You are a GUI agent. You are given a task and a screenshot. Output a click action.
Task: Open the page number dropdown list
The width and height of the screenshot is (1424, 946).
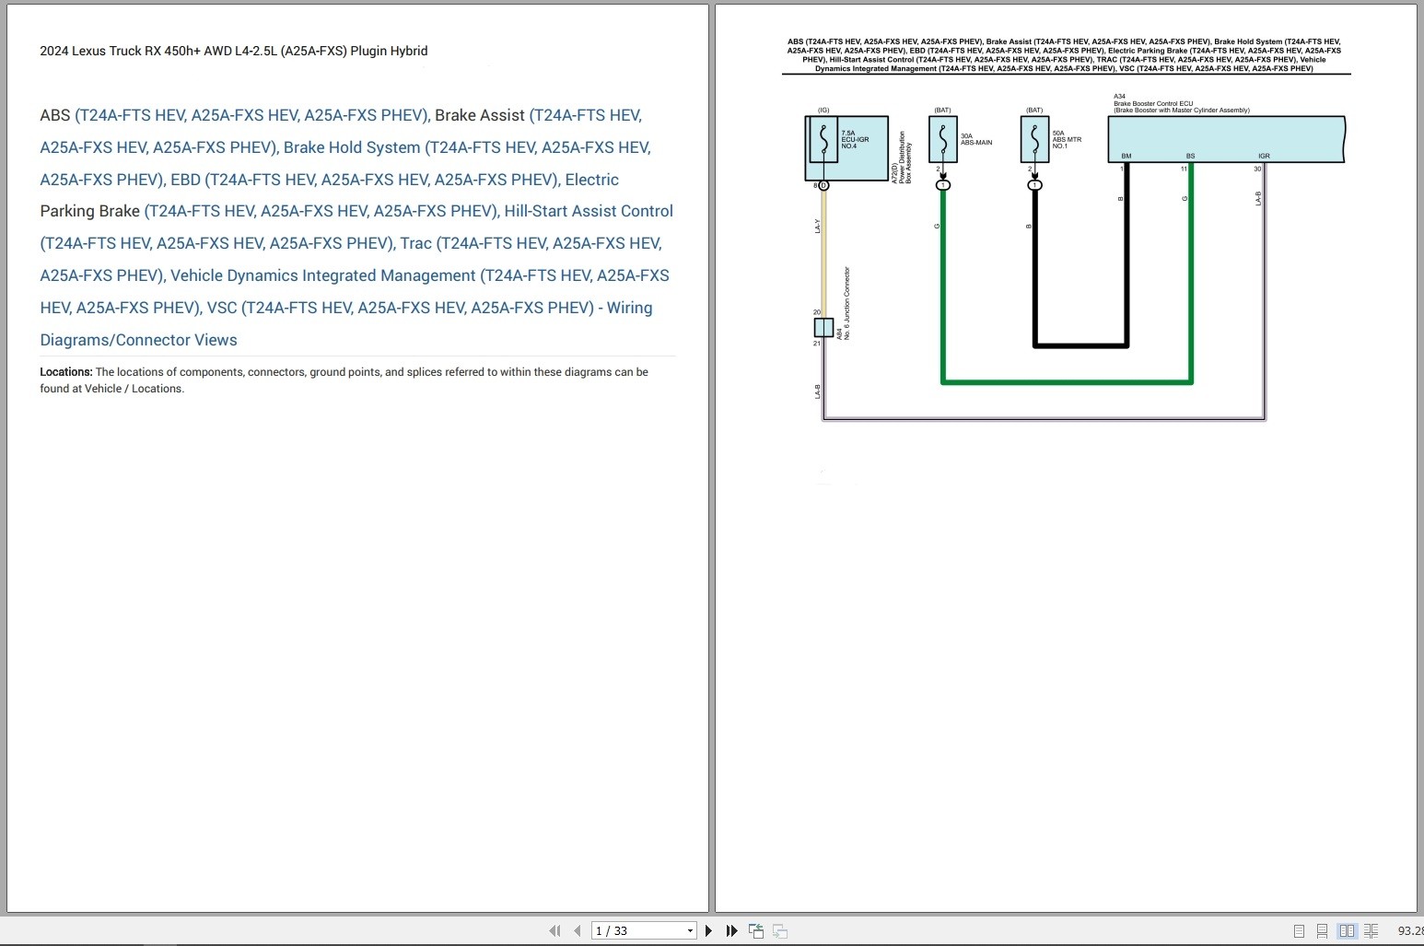[690, 931]
